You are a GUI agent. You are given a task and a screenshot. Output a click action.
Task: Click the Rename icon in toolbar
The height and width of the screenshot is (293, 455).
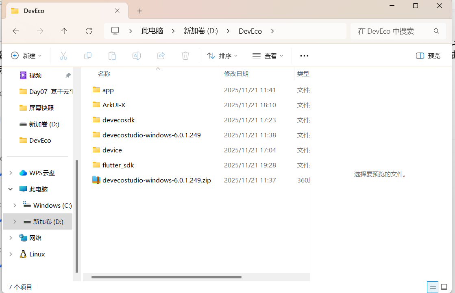[x=136, y=56]
